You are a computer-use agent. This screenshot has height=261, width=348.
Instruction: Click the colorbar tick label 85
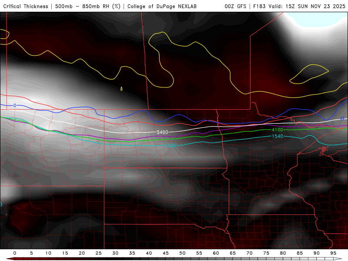[300, 253]
